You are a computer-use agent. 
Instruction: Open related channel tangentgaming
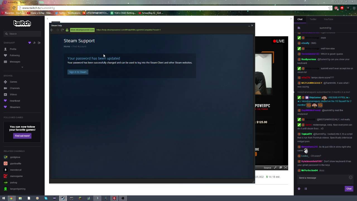18,189
